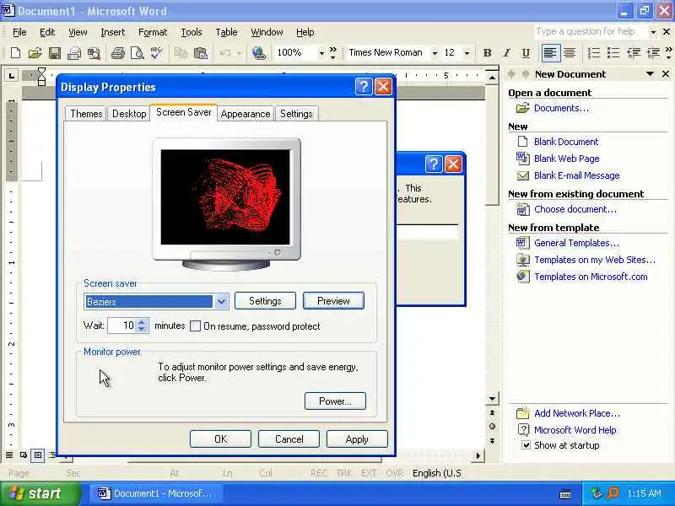Click the Copy toolbar icon
Image resolution: width=675 pixels, height=506 pixels.
click(x=181, y=53)
